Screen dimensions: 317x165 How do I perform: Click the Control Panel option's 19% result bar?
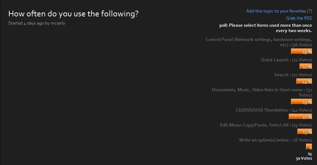click(x=301, y=51)
